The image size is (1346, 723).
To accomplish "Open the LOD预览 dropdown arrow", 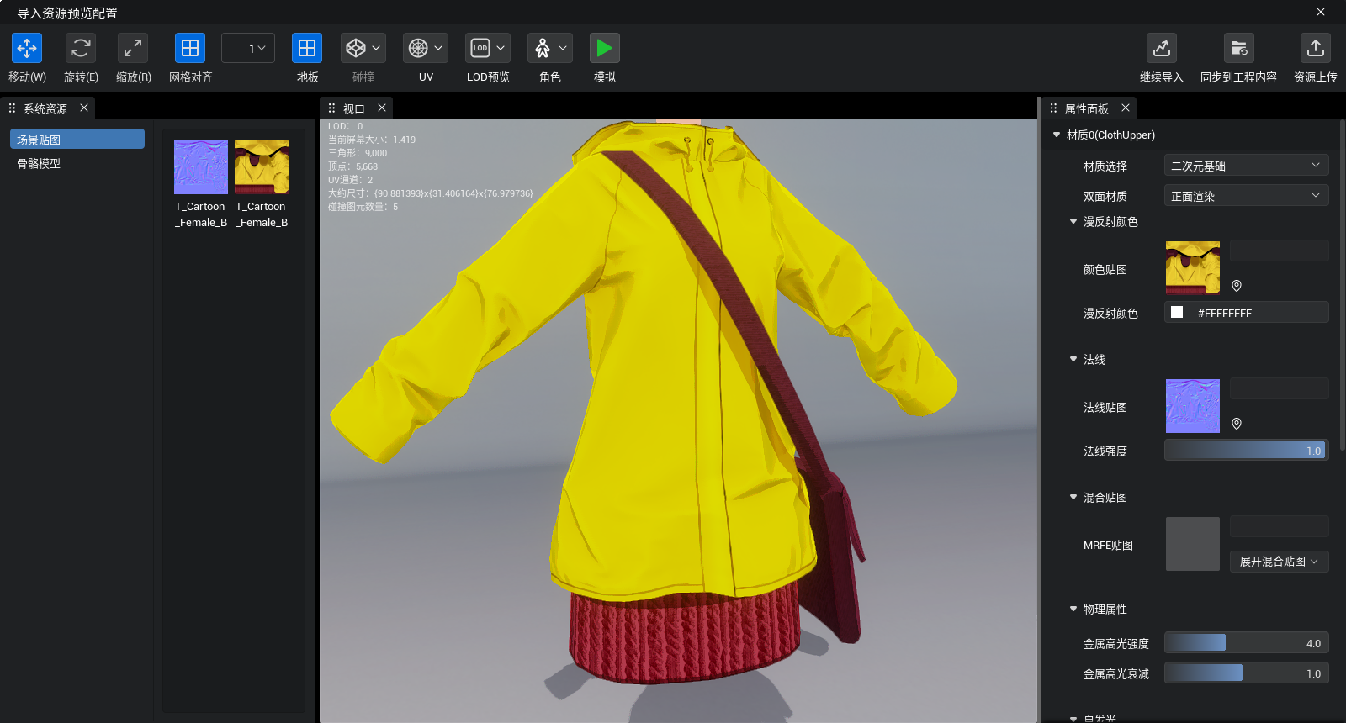I will click(501, 48).
